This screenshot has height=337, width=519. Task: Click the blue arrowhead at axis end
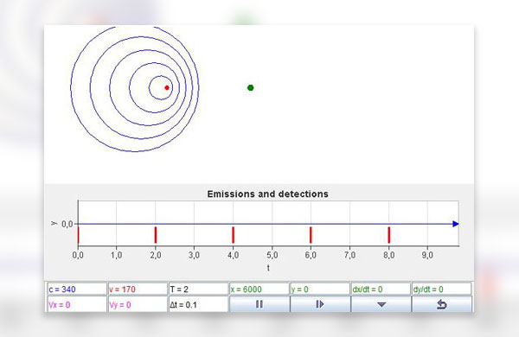(x=456, y=224)
